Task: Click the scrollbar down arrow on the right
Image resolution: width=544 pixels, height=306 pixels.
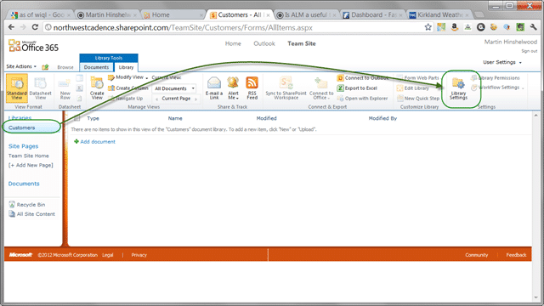Action: [x=536, y=297]
